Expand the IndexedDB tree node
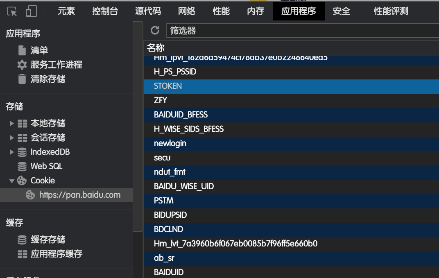 pyautogui.click(x=12, y=152)
